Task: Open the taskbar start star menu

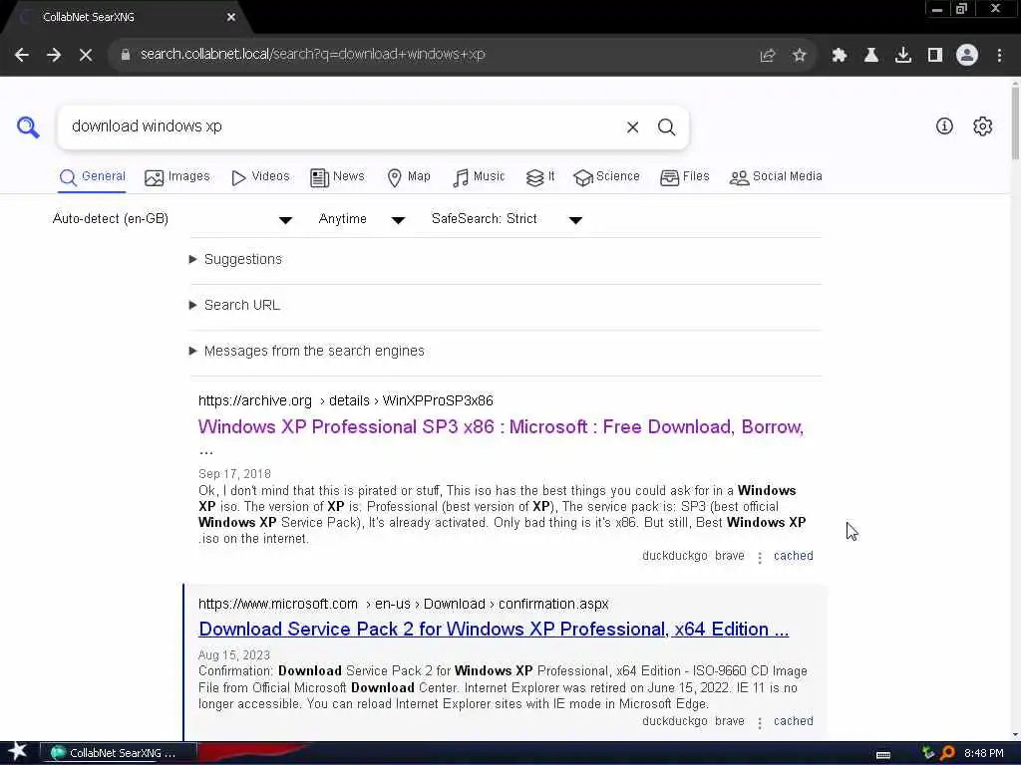Action: 18,753
